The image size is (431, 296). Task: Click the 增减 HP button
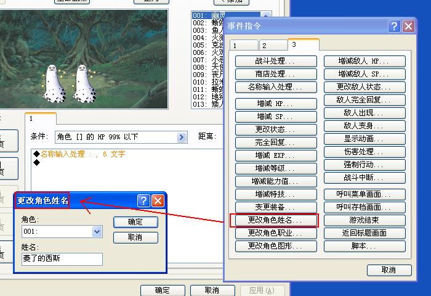pyautogui.click(x=276, y=104)
